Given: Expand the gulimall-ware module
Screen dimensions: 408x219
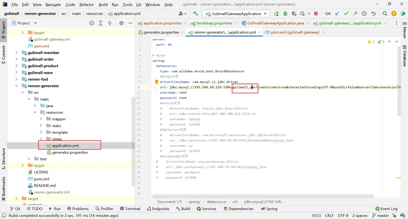Looking at the screenshot, I should (x=17, y=73).
